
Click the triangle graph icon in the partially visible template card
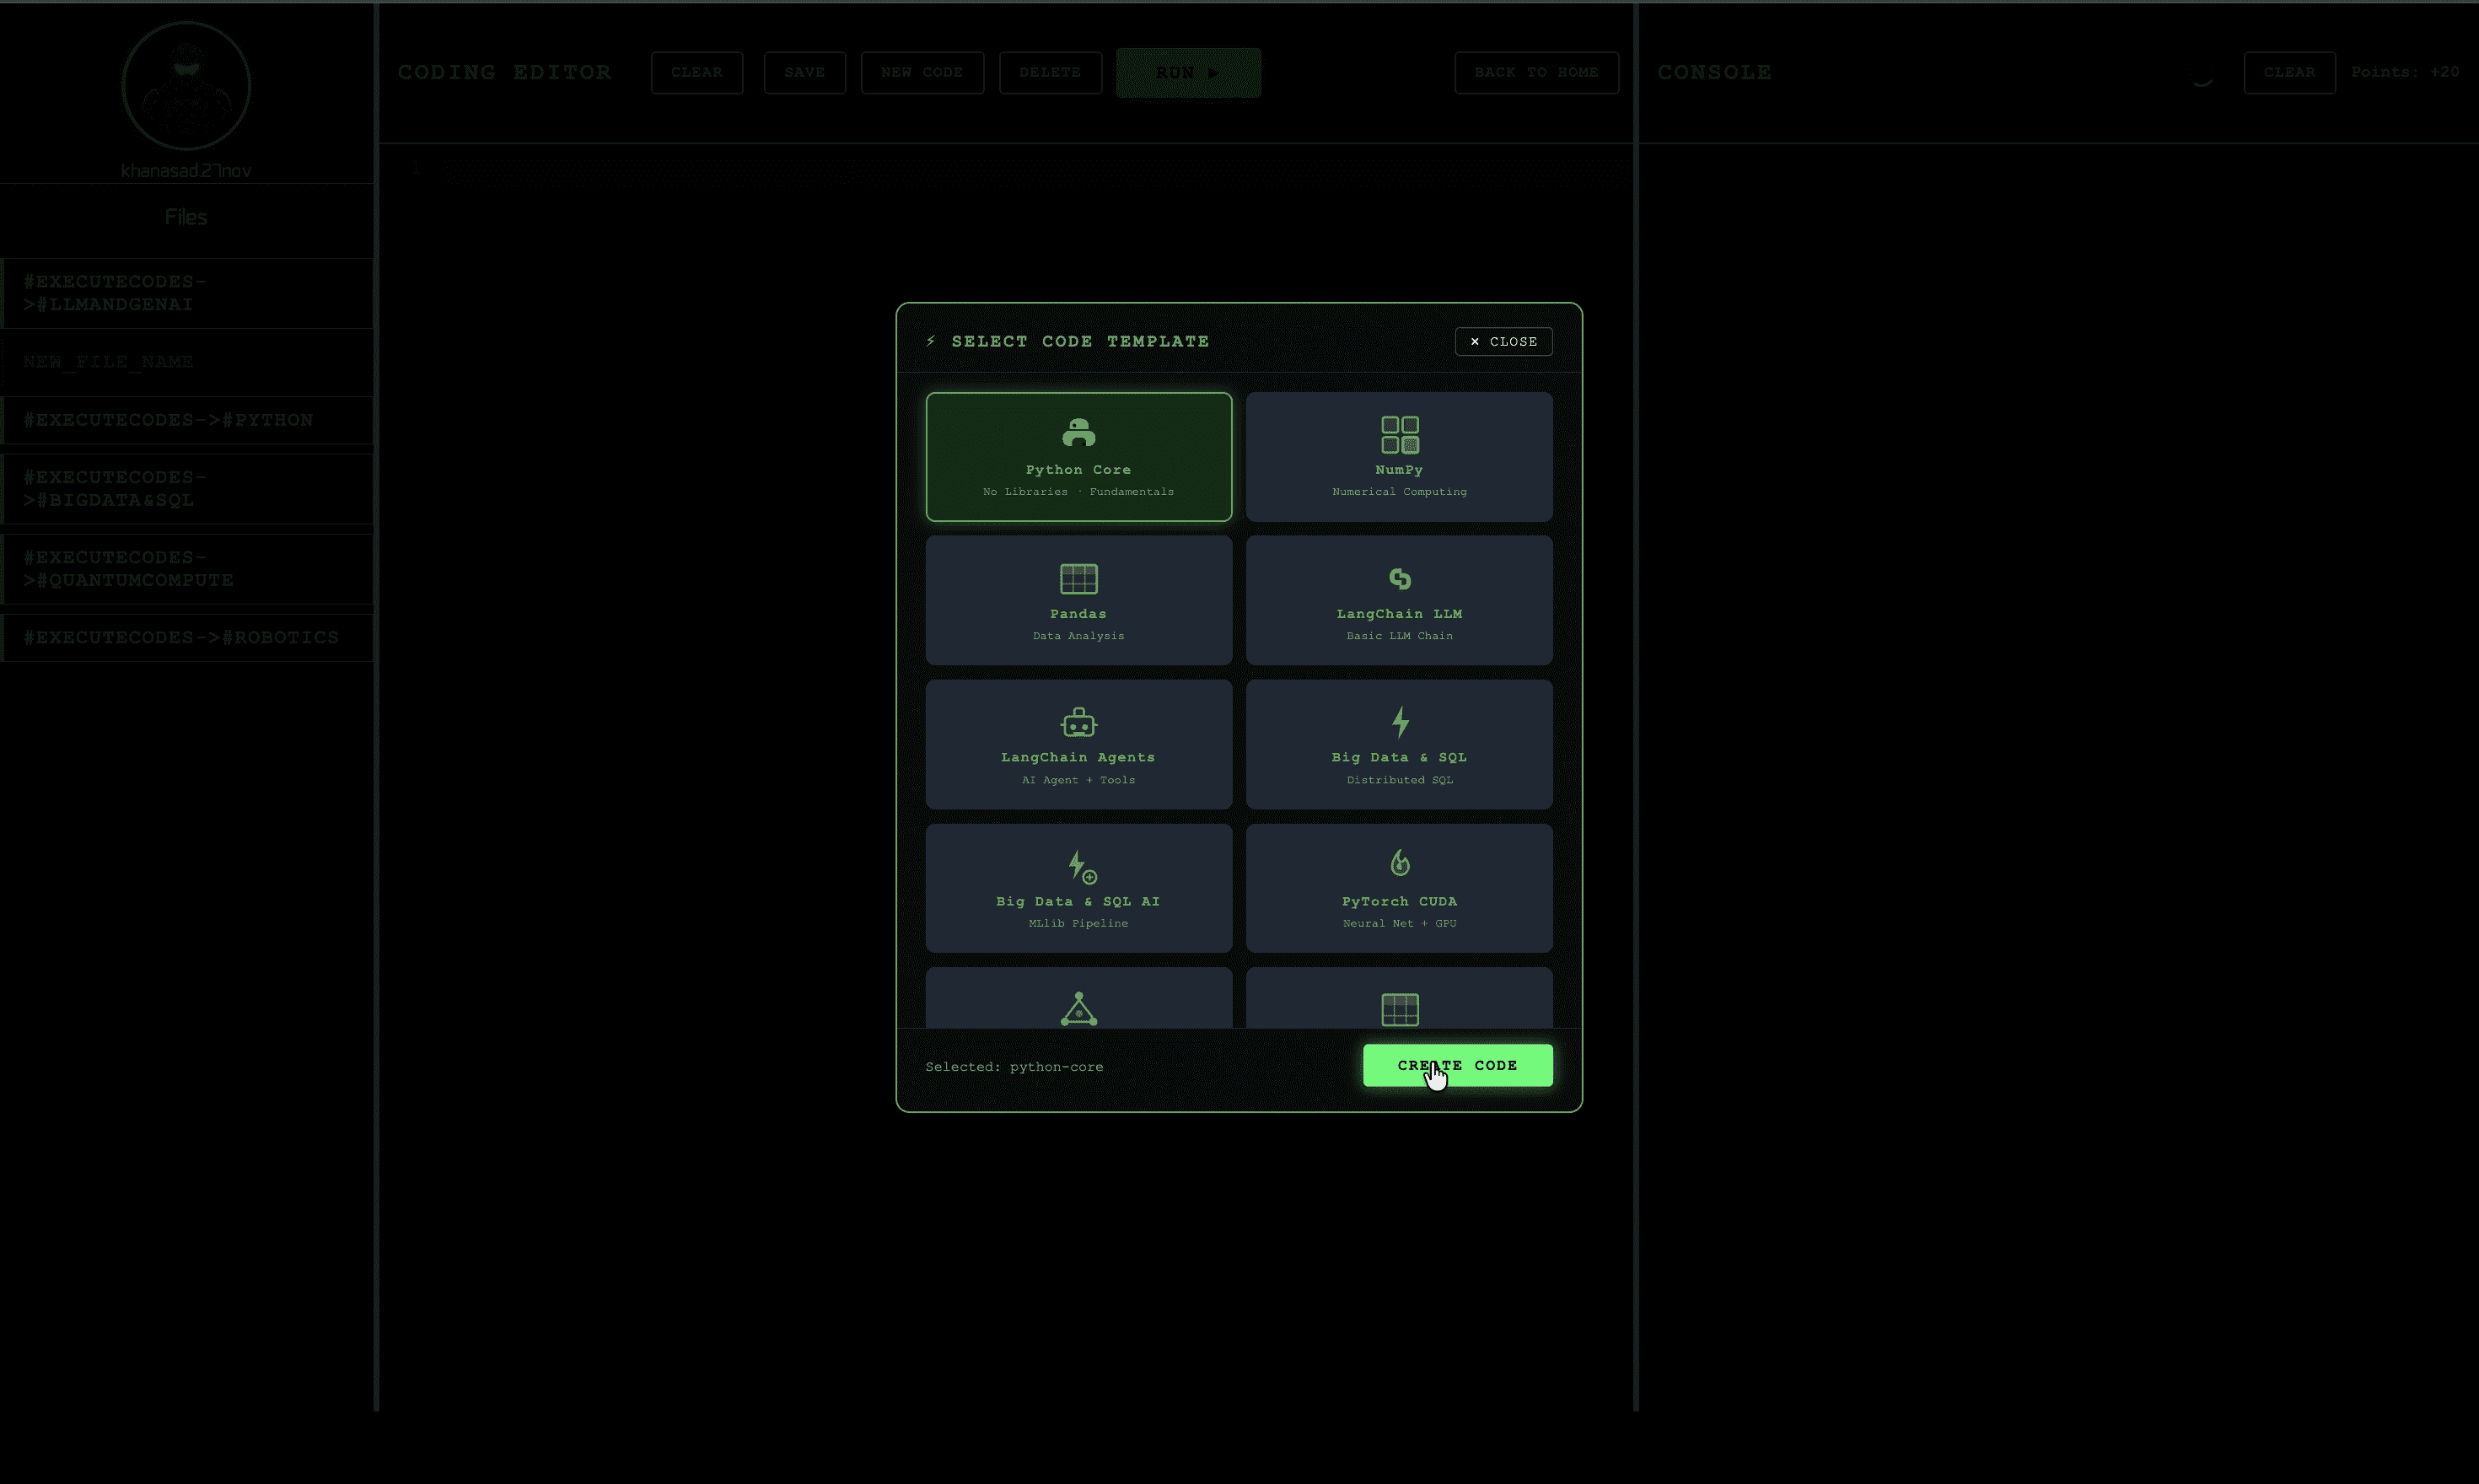coord(1078,1008)
